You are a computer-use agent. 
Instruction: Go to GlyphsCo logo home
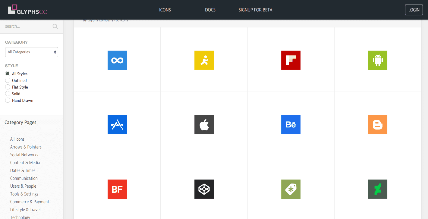[x=27, y=10]
